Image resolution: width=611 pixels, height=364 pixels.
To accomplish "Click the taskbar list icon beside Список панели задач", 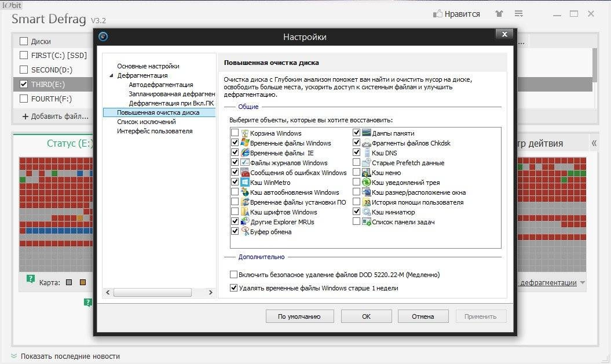I will point(366,221).
